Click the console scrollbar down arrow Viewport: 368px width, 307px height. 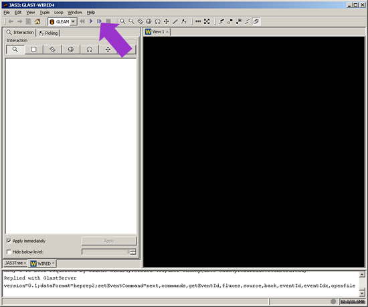pos(362,294)
